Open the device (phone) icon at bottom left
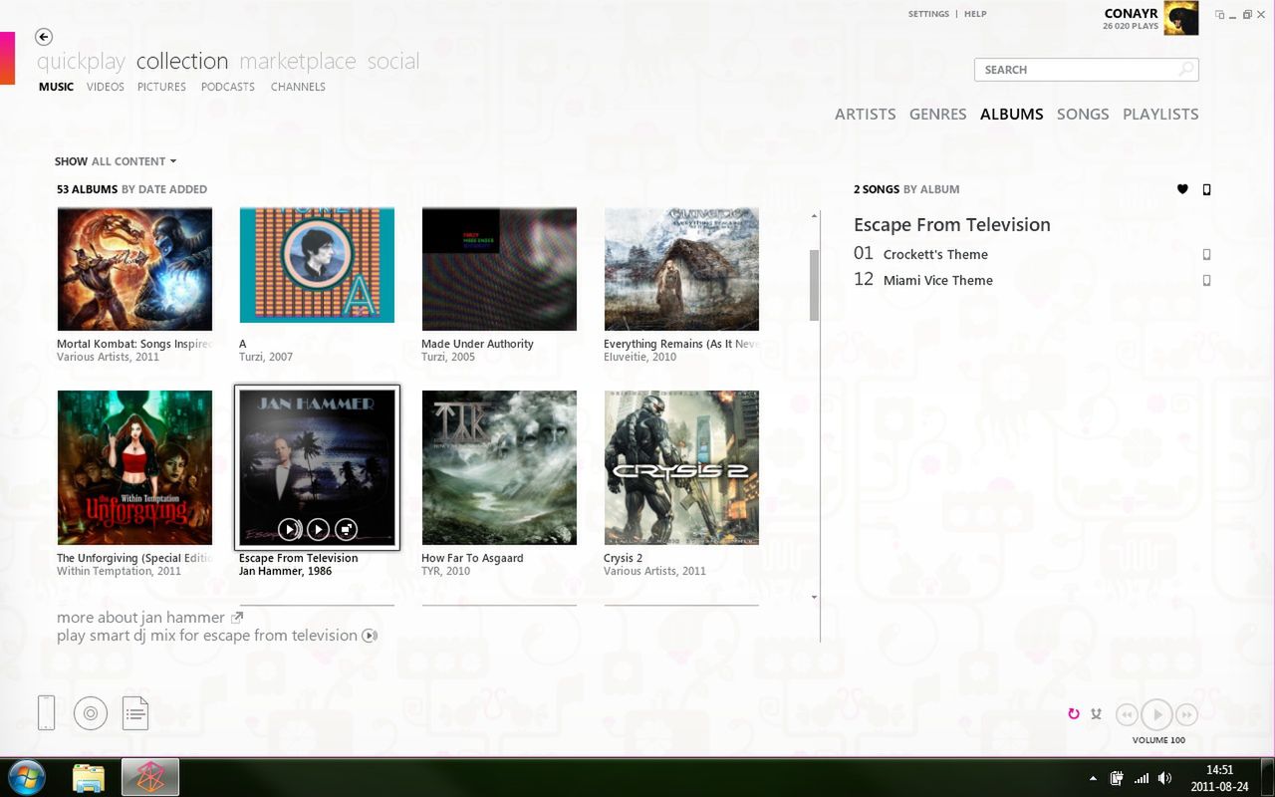 point(46,712)
